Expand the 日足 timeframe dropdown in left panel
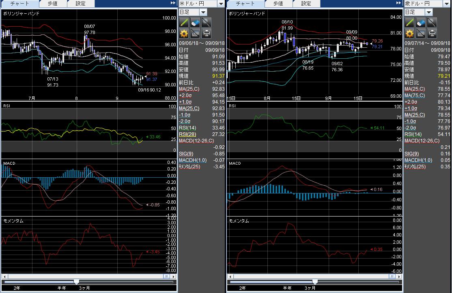452x293 pixels. coord(202,12)
